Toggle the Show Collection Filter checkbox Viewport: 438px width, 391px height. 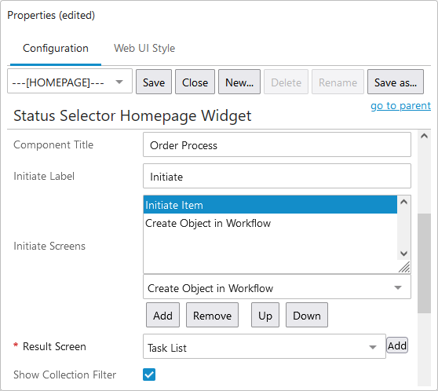149,375
